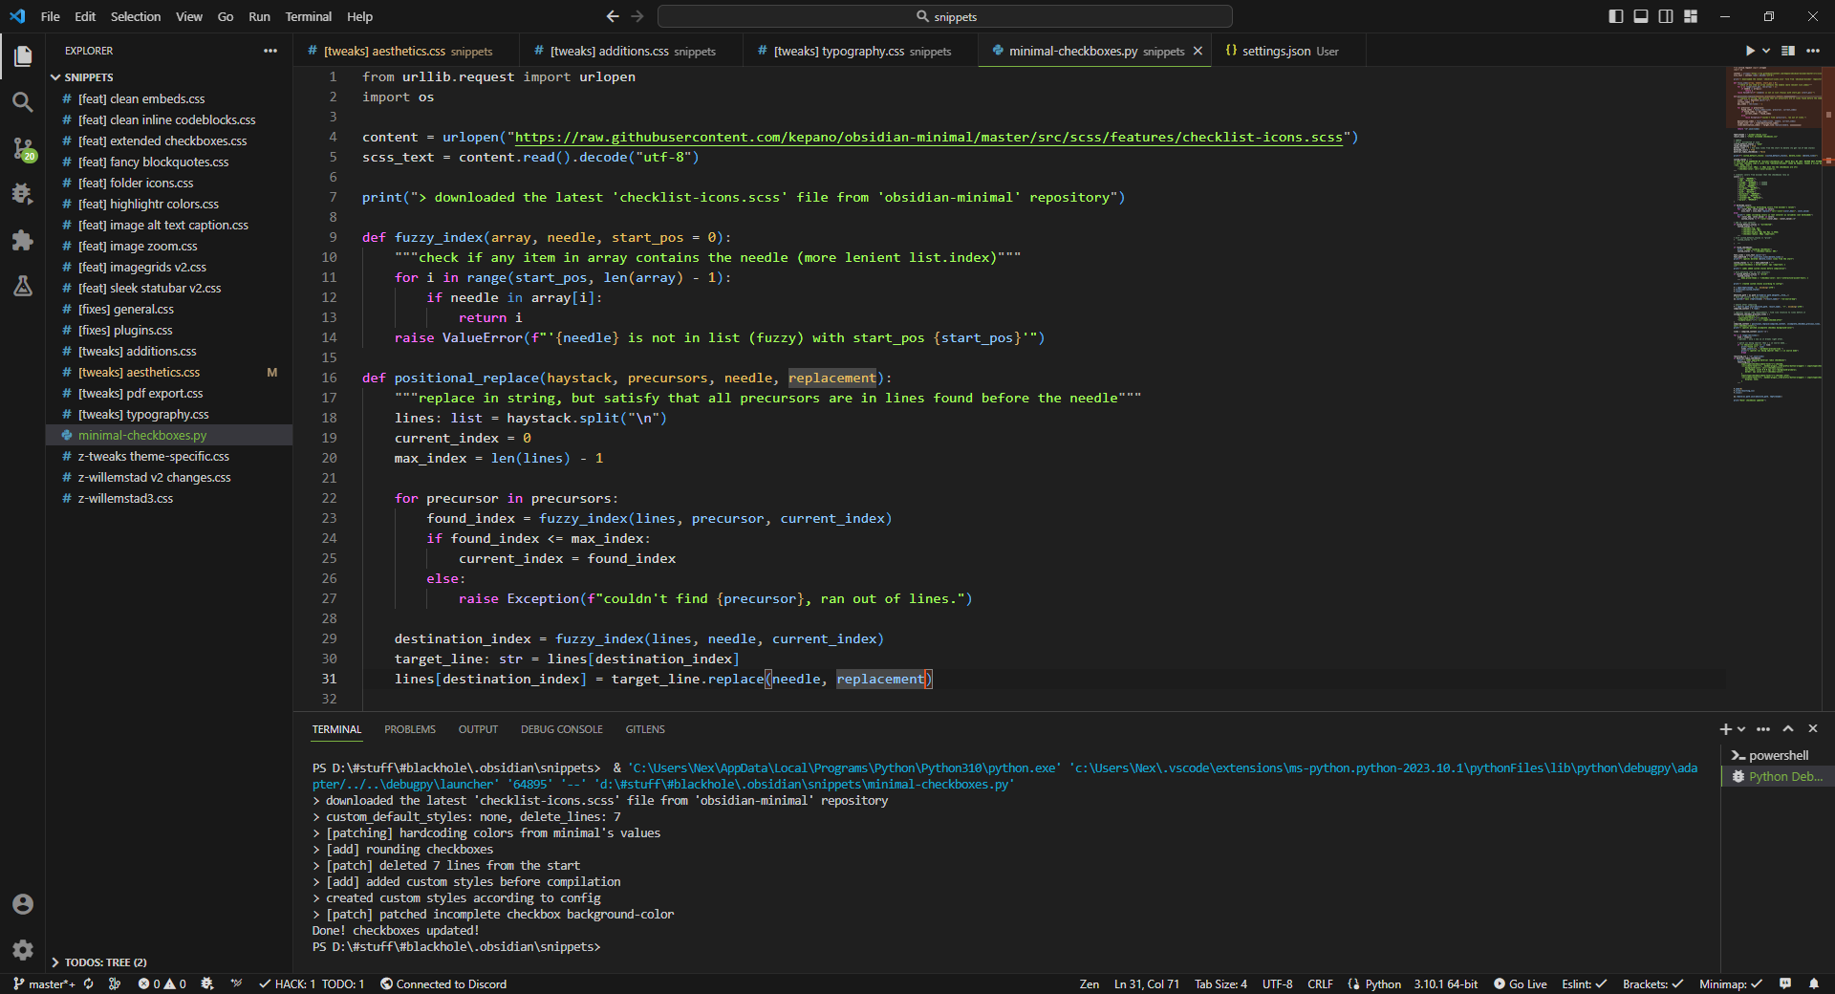The height and width of the screenshot is (994, 1835).
Task: Toggle primary side bar layout icon
Action: (x=1616, y=16)
